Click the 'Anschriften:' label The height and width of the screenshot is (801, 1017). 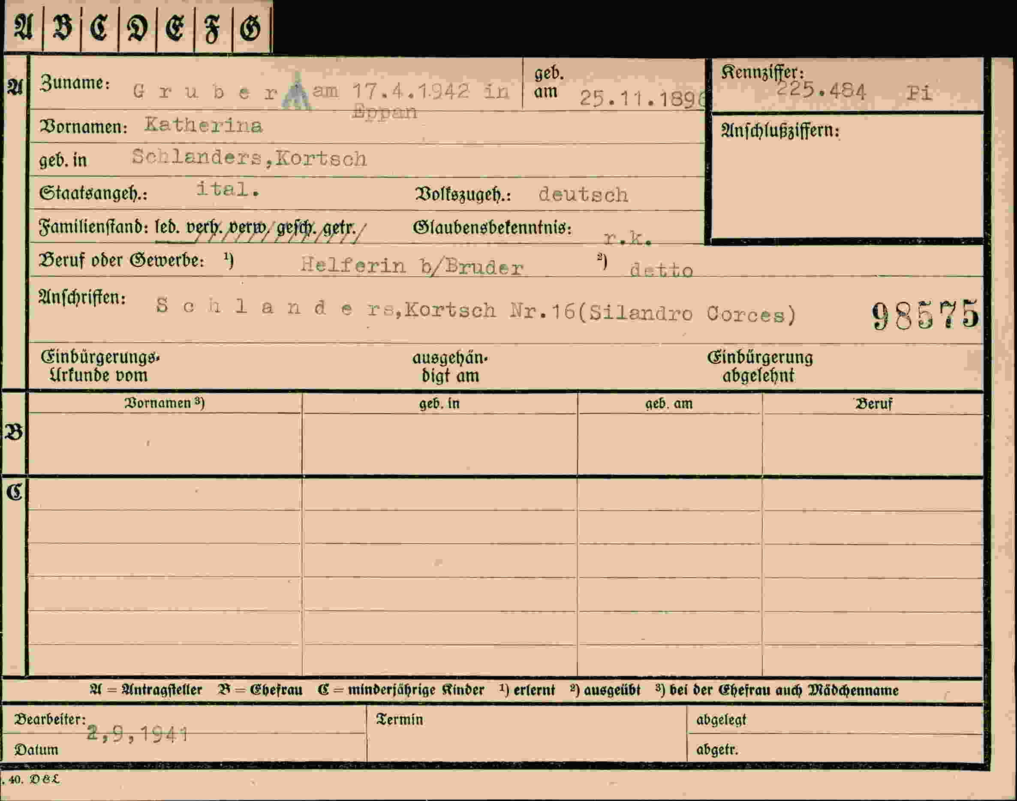pos(82,298)
